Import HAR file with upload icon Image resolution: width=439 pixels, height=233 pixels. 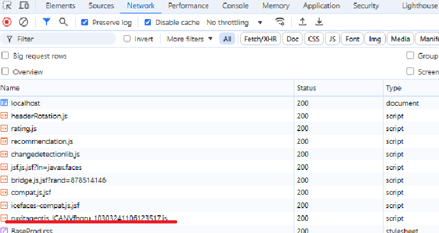point(303,22)
